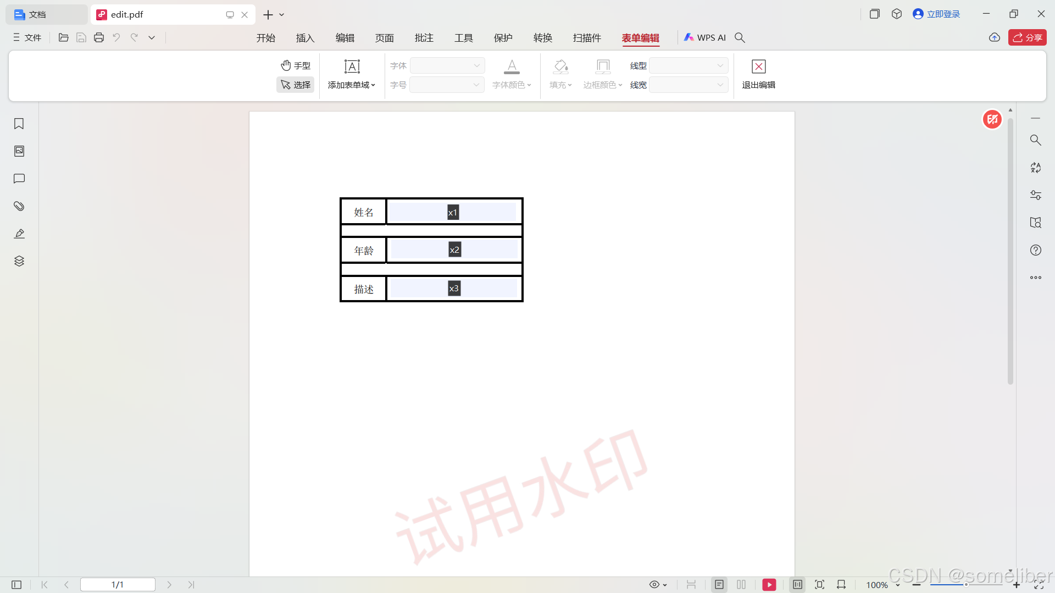
Task: Click the 退出编辑 exit editing button
Action: (759, 74)
